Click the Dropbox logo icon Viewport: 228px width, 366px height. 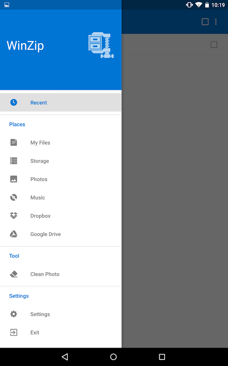(14, 216)
